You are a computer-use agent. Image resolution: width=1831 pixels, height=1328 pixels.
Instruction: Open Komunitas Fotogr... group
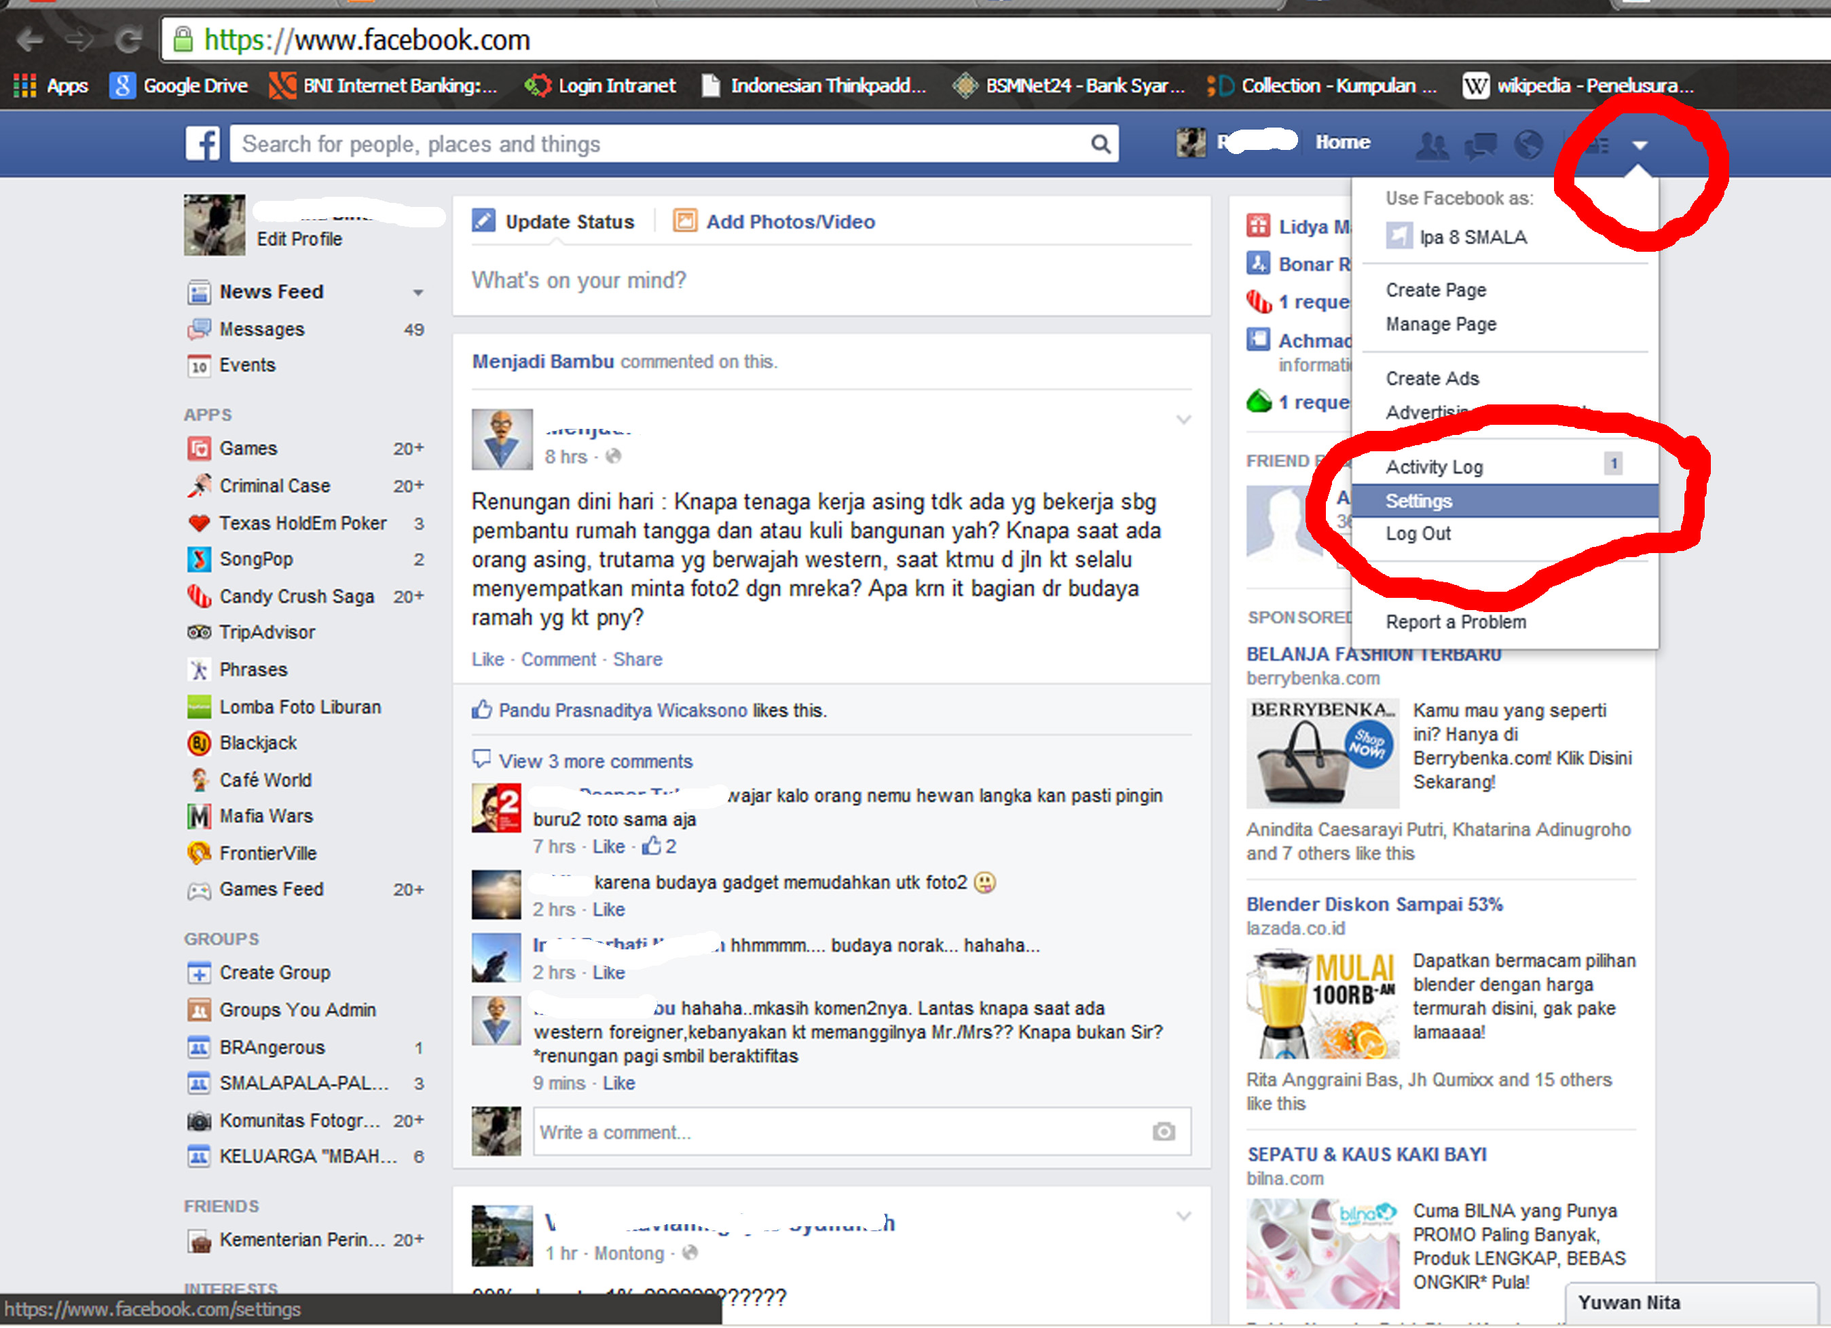[x=283, y=1120]
